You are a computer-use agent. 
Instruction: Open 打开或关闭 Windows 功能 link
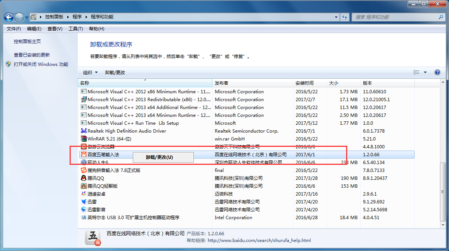coord(41,64)
